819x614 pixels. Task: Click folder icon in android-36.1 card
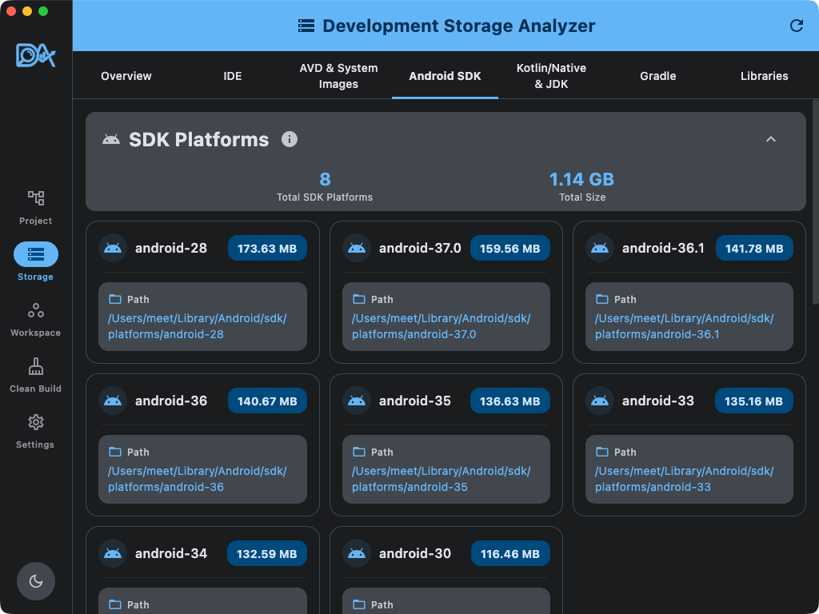coord(602,299)
